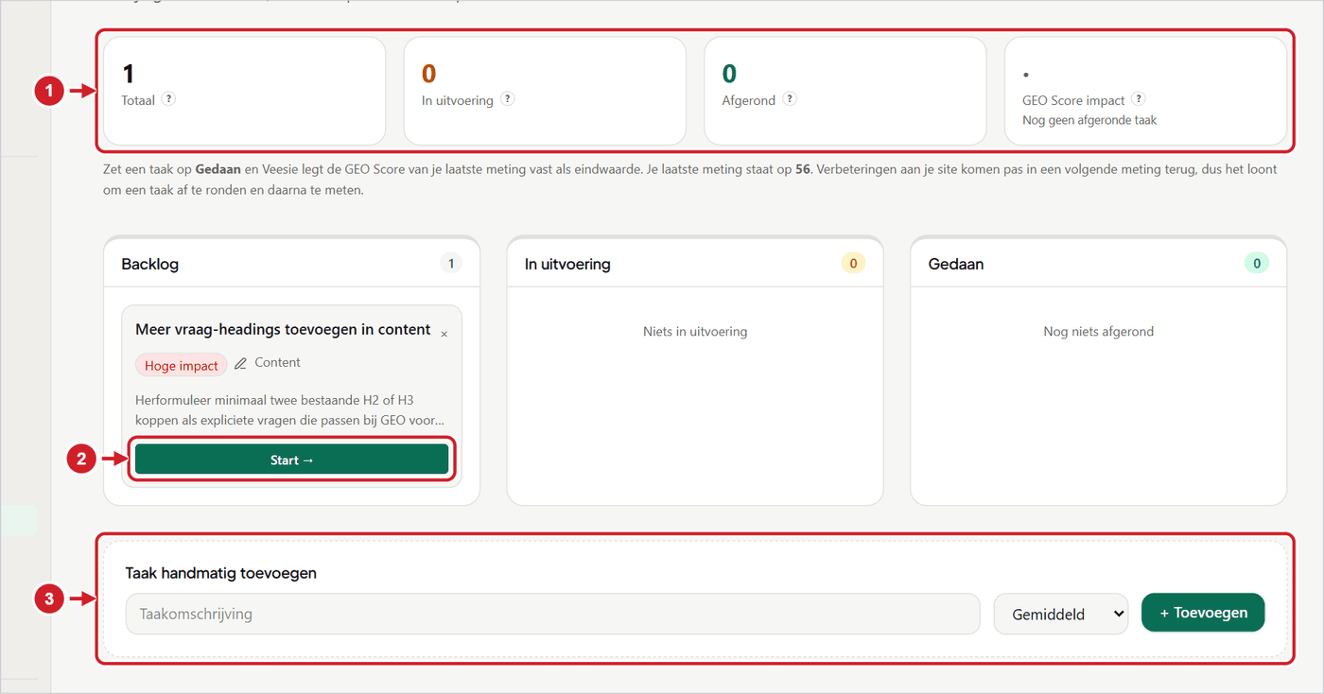The height and width of the screenshot is (694, 1324).
Task: Click text Niets in uitvoering
Action: tap(695, 331)
